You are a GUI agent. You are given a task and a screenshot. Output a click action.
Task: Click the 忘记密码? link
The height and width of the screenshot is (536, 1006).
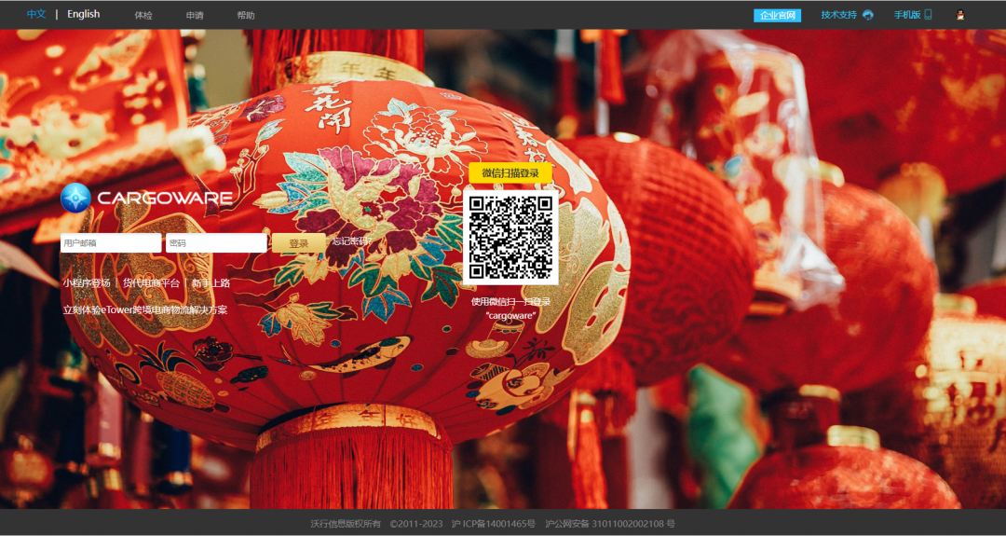pos(351,242)
